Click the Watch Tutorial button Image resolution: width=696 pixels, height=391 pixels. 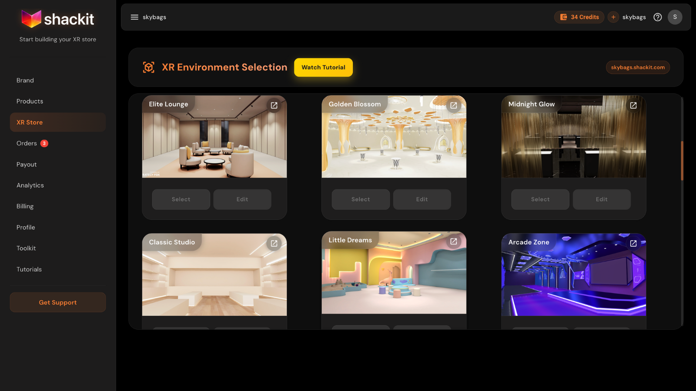click(323, 67)
